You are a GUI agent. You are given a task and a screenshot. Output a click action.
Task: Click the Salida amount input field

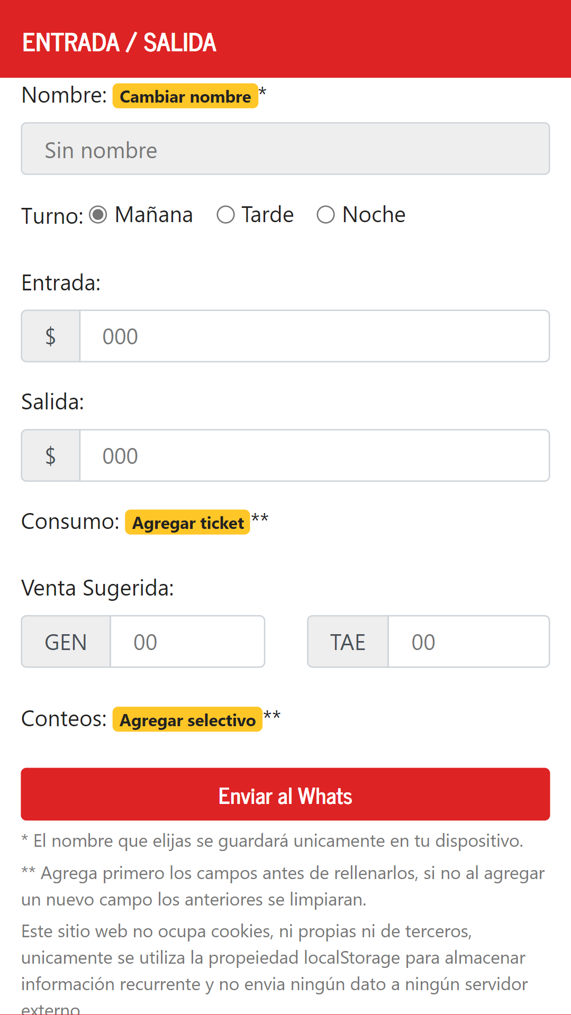[x=314, y=456]
